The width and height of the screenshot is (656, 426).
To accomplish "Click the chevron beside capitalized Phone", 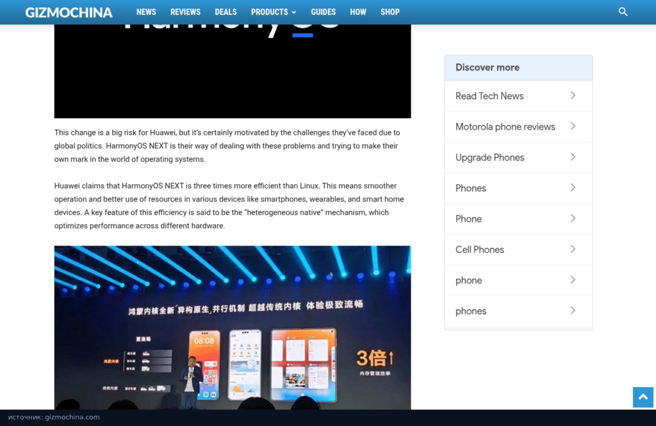I will click(573, 218).
